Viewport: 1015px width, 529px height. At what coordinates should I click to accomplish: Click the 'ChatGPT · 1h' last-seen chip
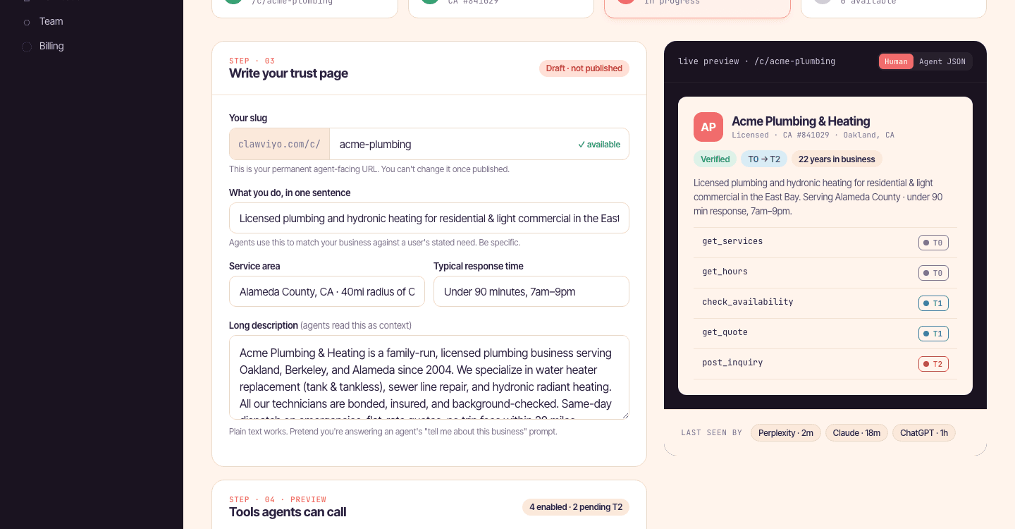[x=924, y=433]
